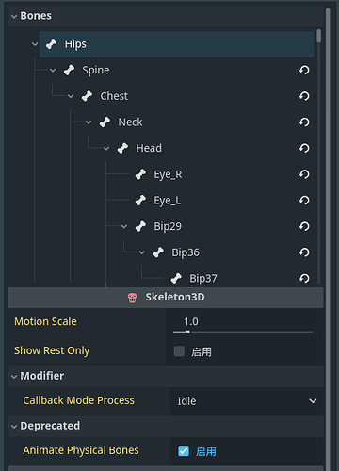This screenshot has height=471, width=339.
Task: Click the revert arrow for Eye_L
Action: click(x=304, y=201)
